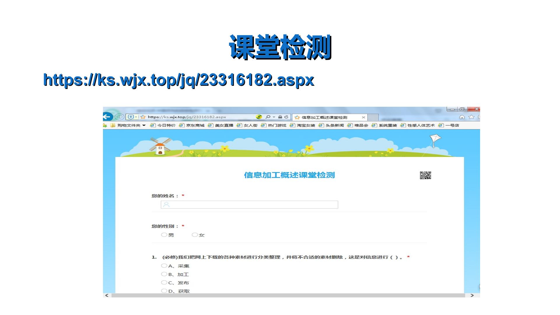Choose answer B、加工 radio button
This screenshot has height=315, width=560.
click(164, 274)
